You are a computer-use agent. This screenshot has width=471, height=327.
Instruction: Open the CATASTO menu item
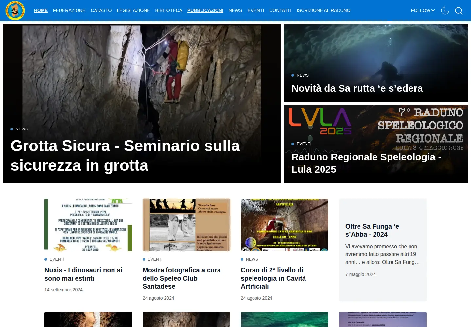(101, 10)
